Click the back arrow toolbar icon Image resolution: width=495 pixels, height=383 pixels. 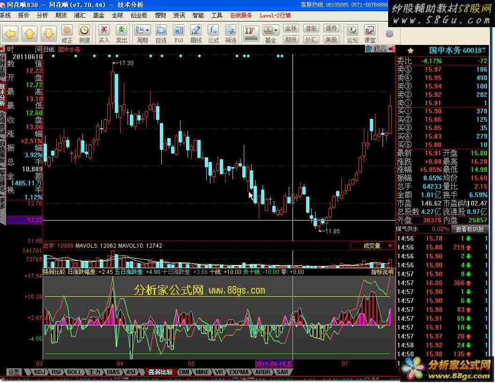pos(10,33)
